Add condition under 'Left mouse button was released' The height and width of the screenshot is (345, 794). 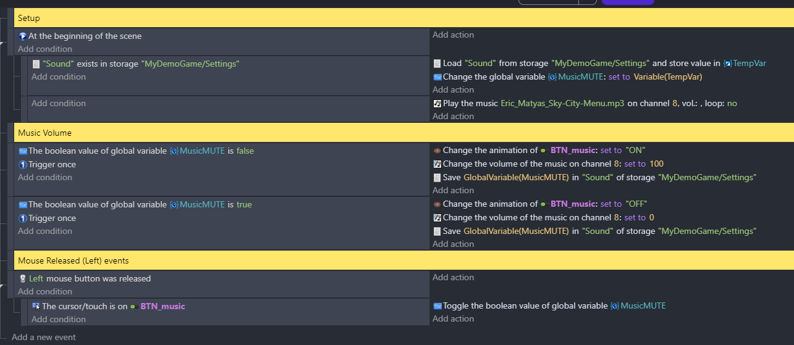[45, 292]
